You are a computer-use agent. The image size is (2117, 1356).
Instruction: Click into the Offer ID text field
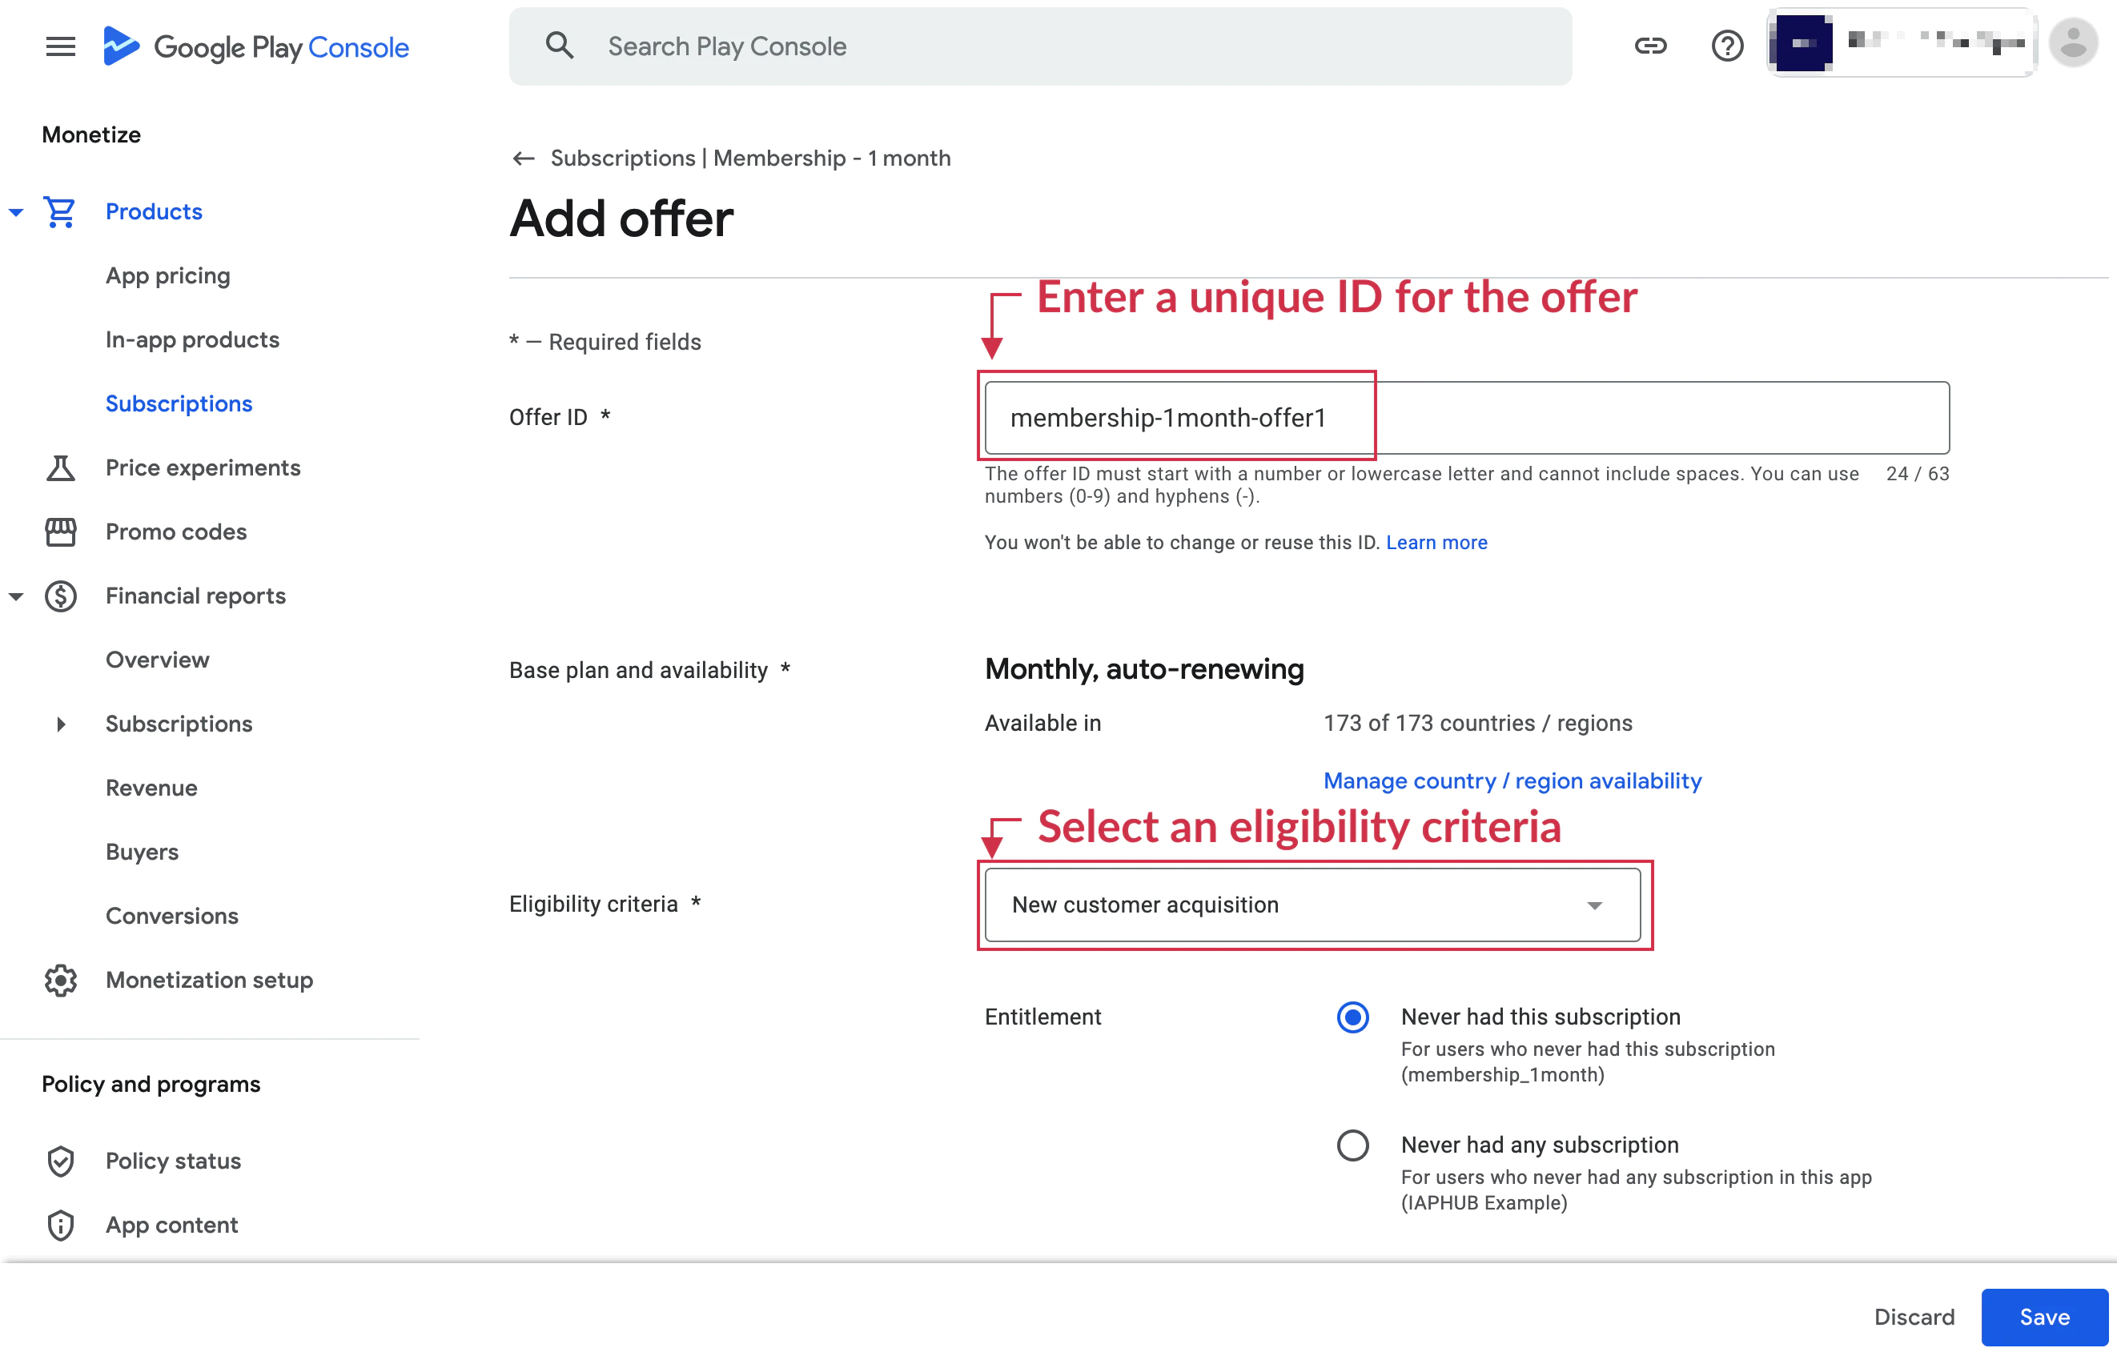(x=1466, y=417)
